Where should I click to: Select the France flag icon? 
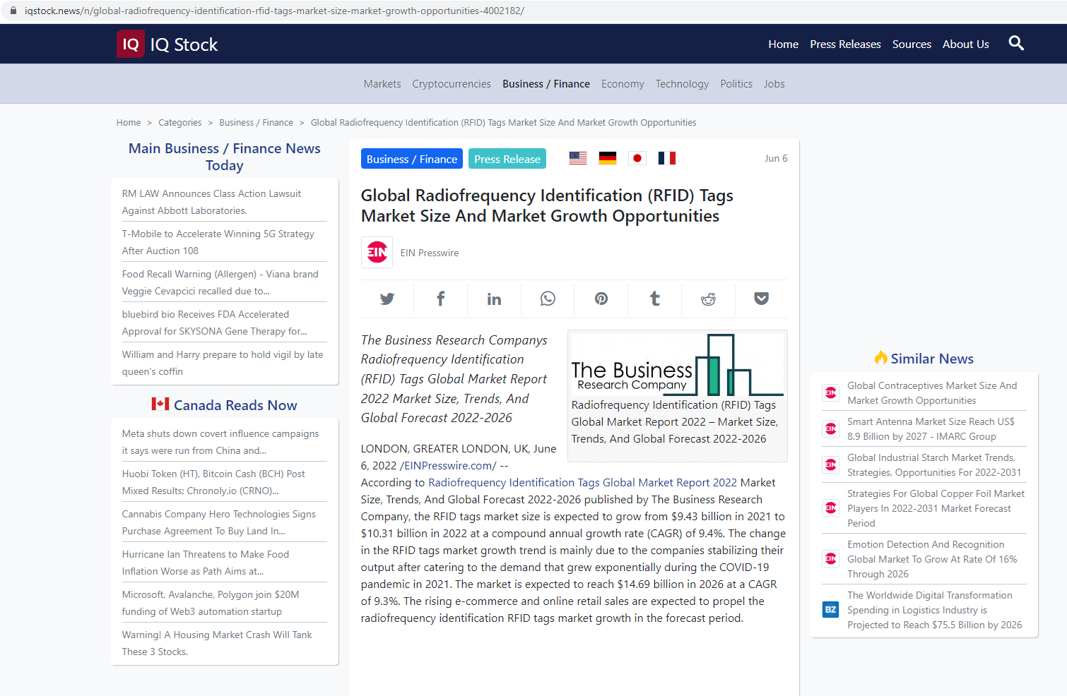pos(667,158)
